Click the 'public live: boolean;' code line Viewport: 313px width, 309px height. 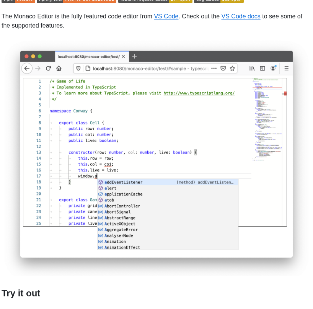(x=93, y=141)
